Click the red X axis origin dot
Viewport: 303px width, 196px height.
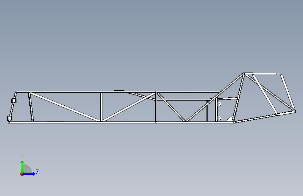22,174
